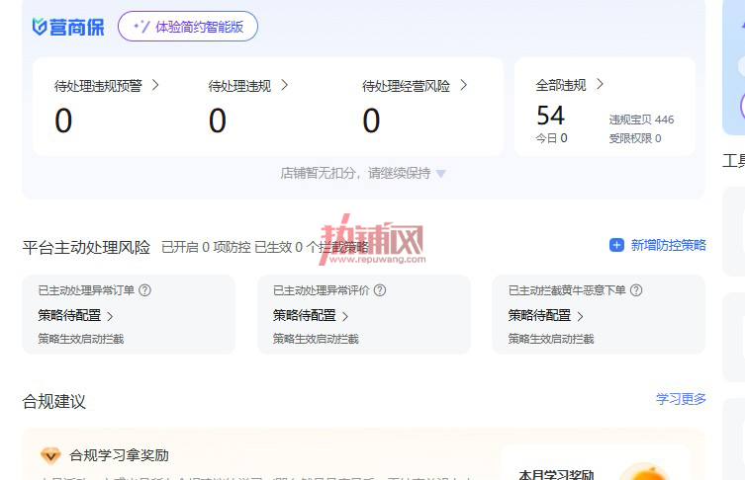The image size is (745, 480).
Task: Click the 全部违规 number 54
Action: coord(551,116)
